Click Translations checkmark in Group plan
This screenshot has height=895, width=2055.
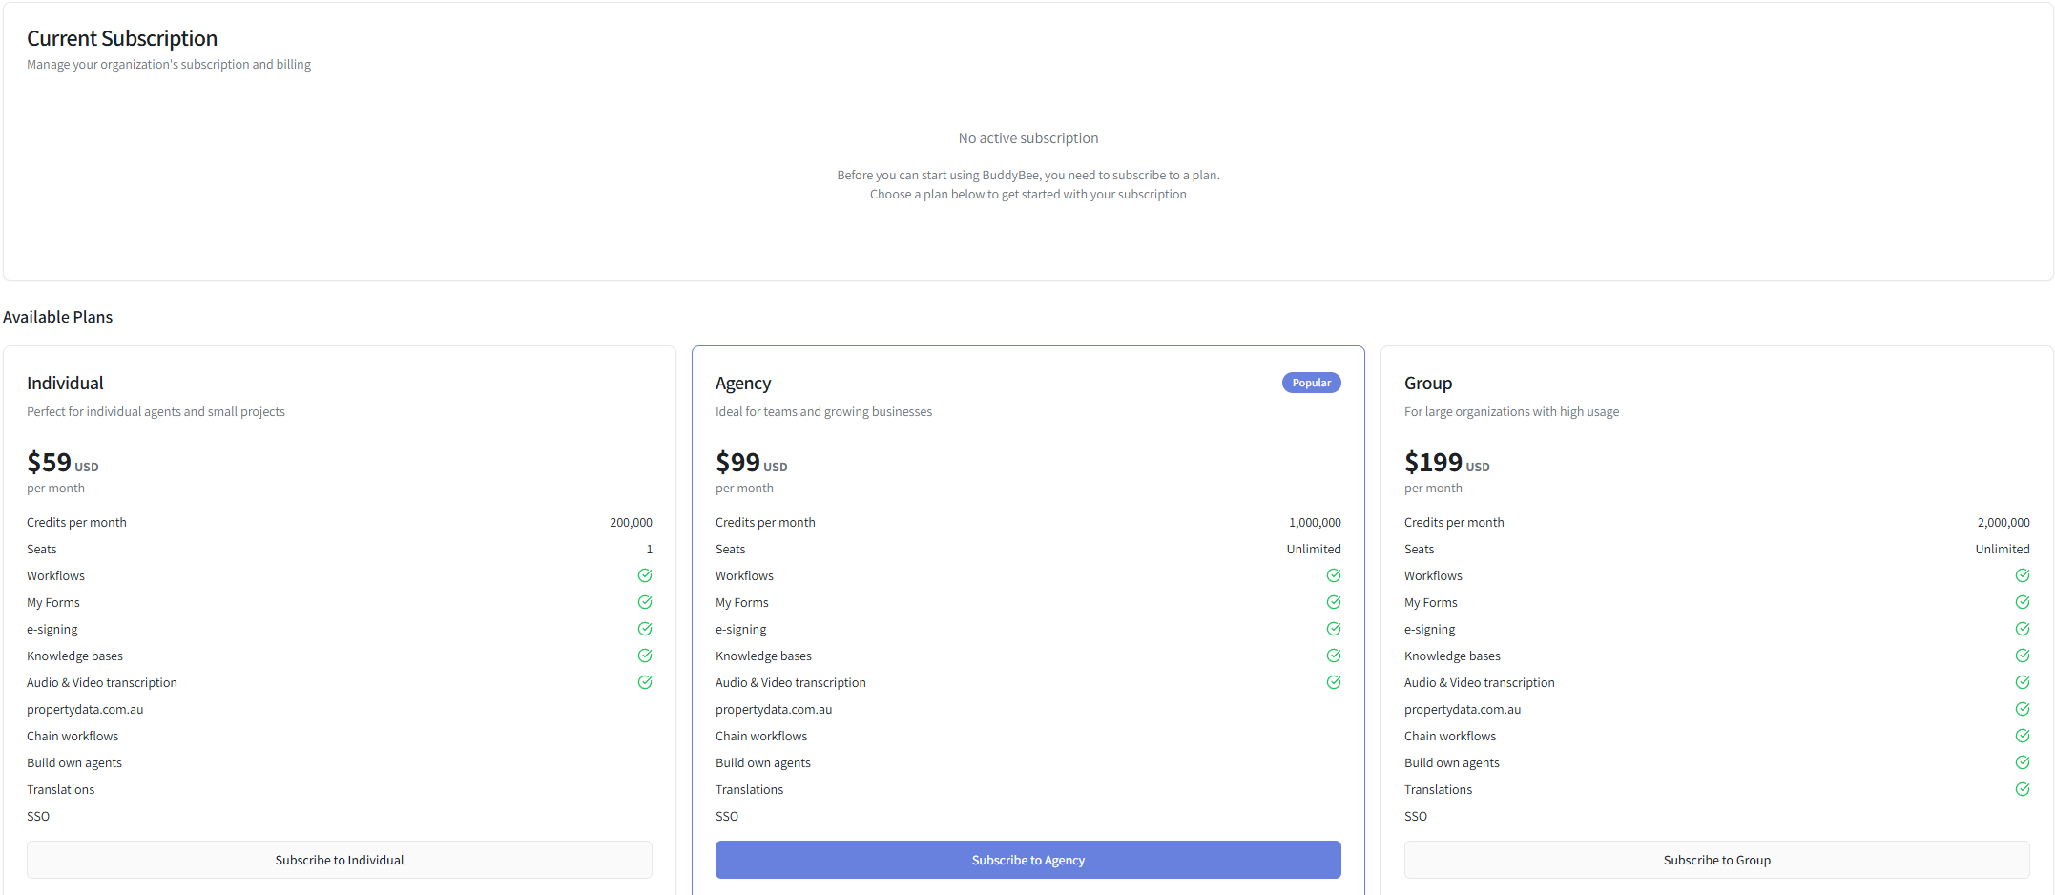point(2023,789)
